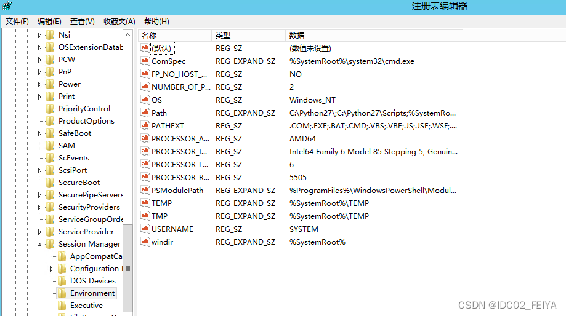Click the data (数值未设置) cell

click(310, 49)
